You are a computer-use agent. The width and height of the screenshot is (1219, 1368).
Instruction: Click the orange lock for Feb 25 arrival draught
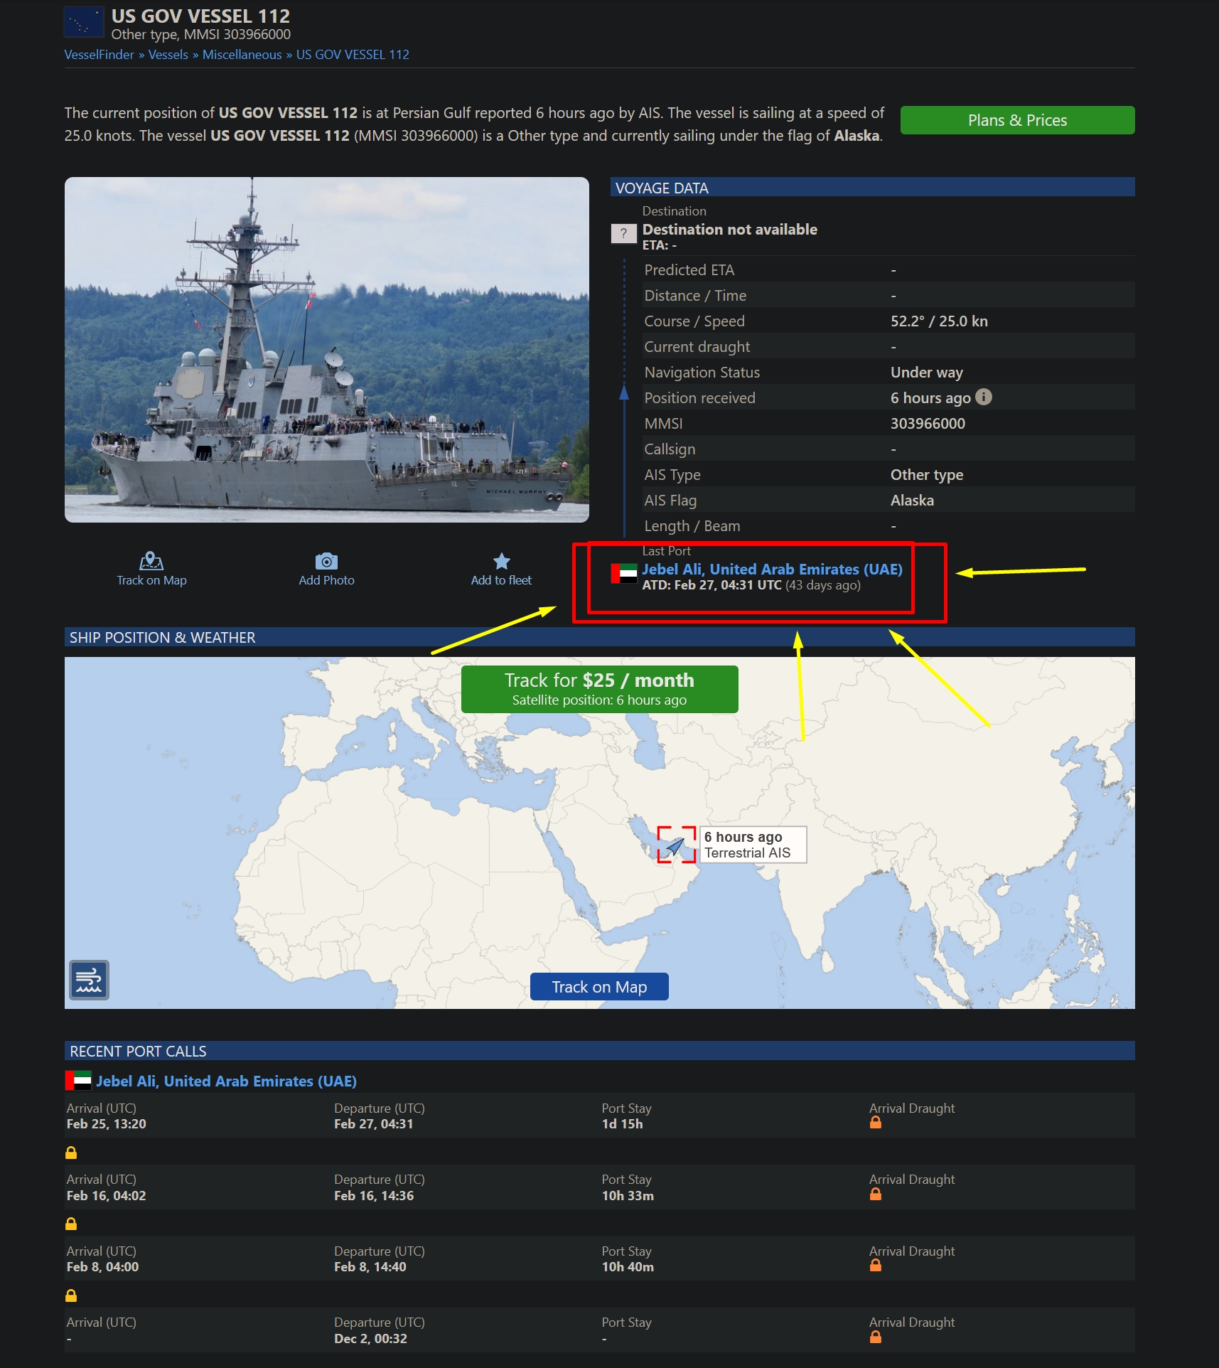[876, 1123]
